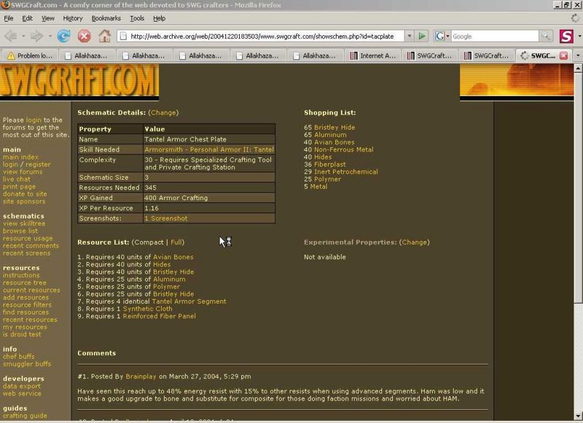Click the search magnifier icon
The height and width of the screenshot is (423, 583).
coord(545,36)
